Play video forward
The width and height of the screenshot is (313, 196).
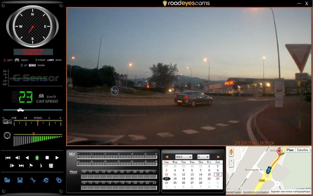point(57,158)
